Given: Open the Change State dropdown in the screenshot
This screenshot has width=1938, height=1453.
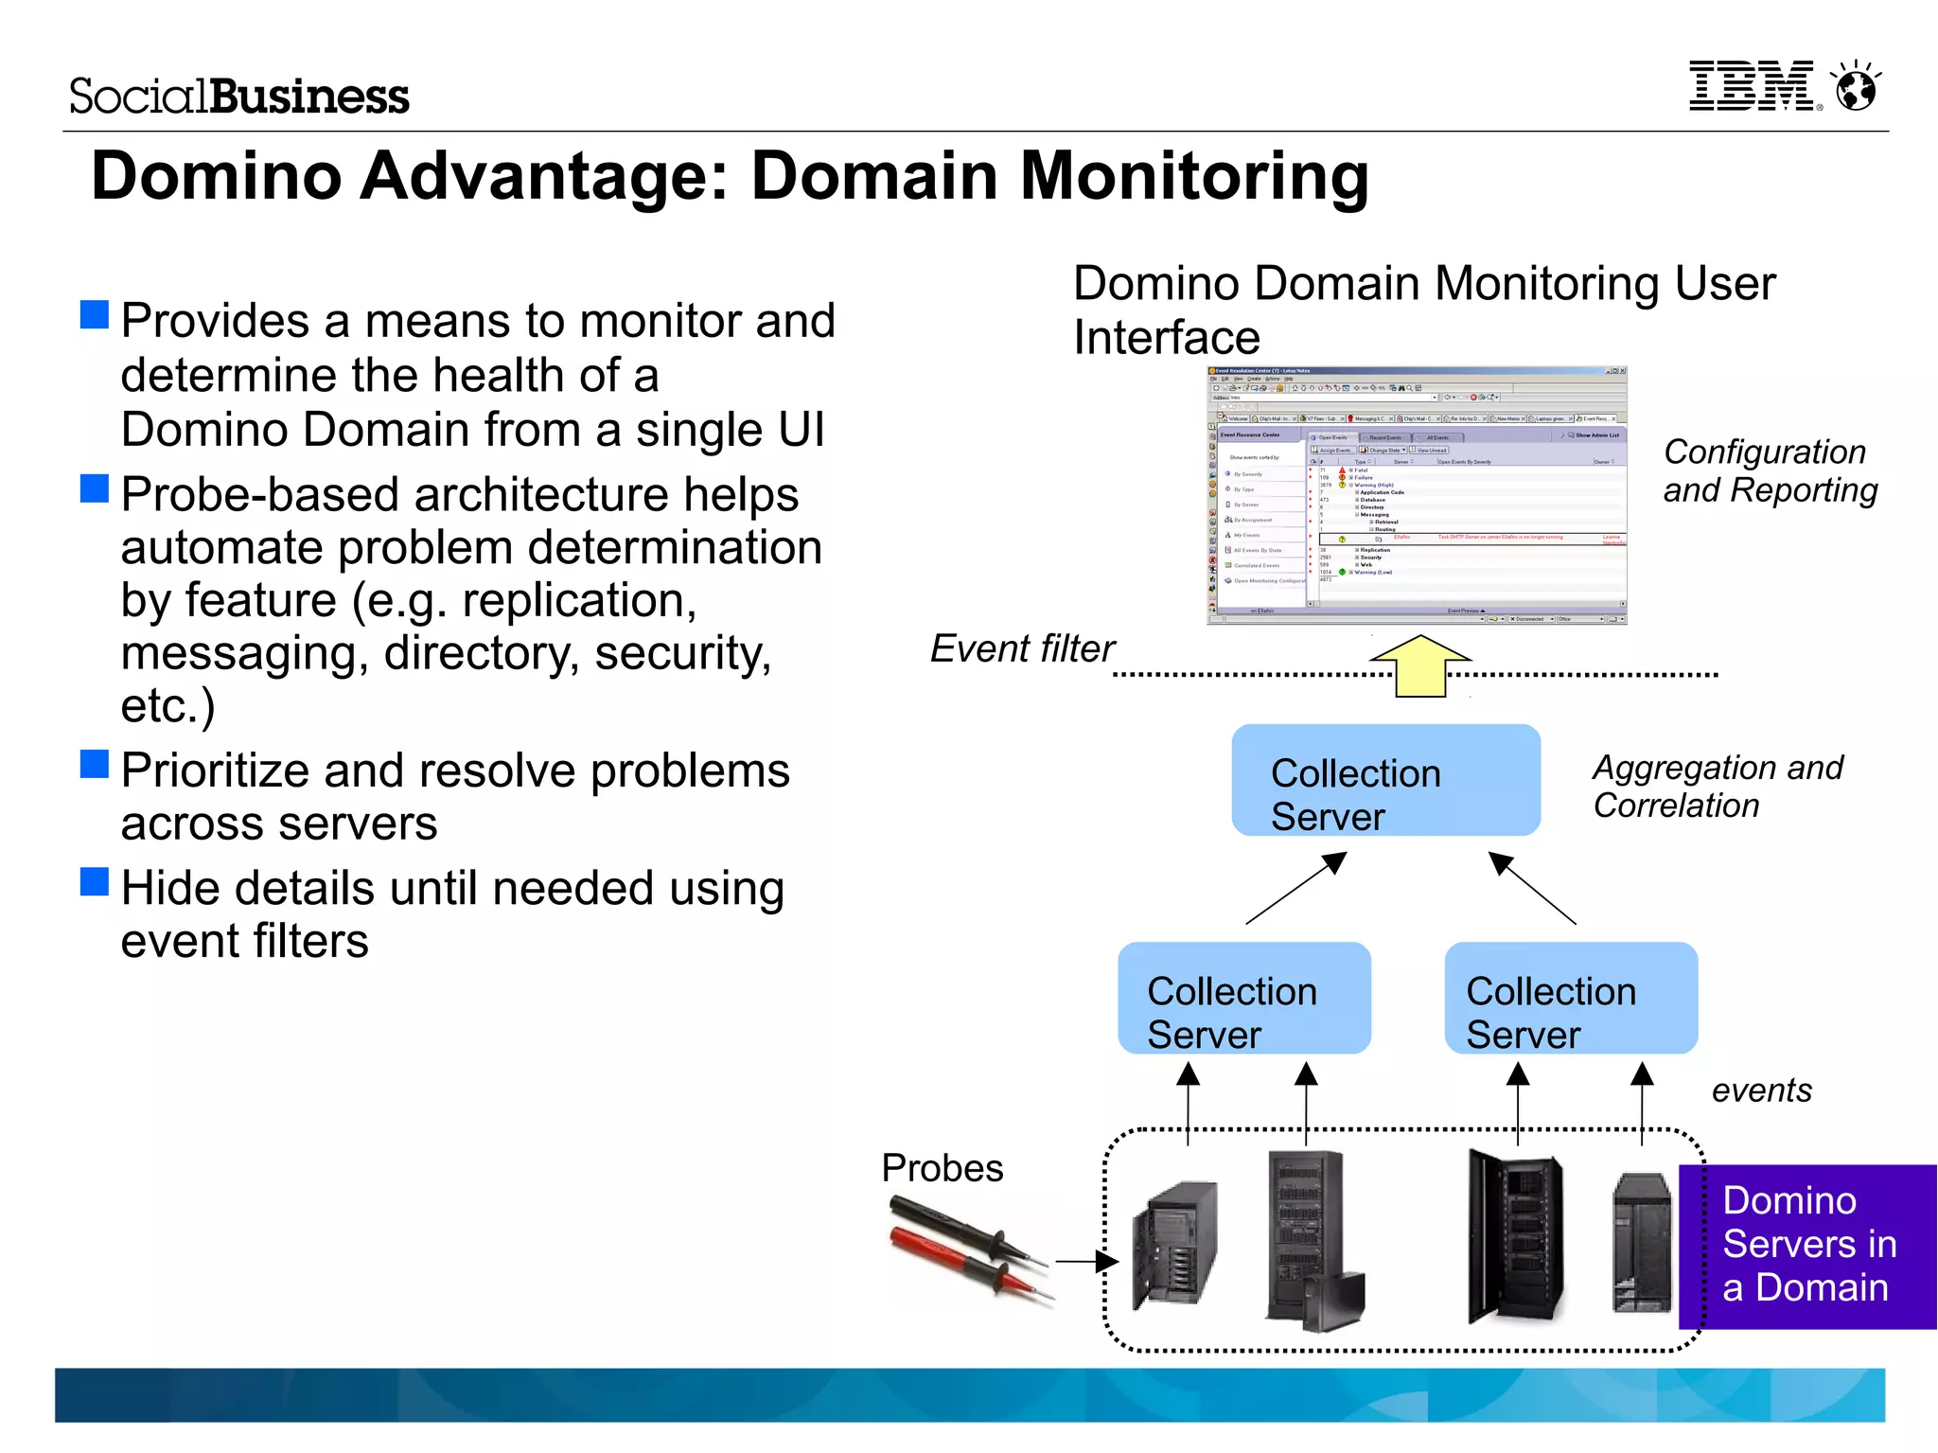Looking at the screenshot, I should pyautogui.click(x=1383, y=451).
